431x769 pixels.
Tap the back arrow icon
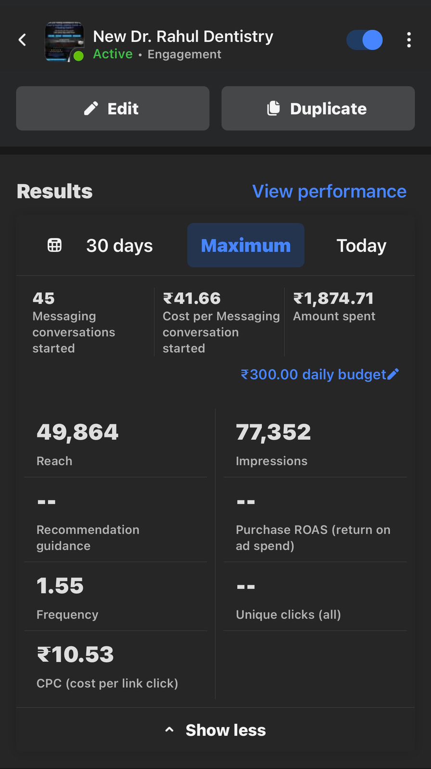(x=22, y=40)
